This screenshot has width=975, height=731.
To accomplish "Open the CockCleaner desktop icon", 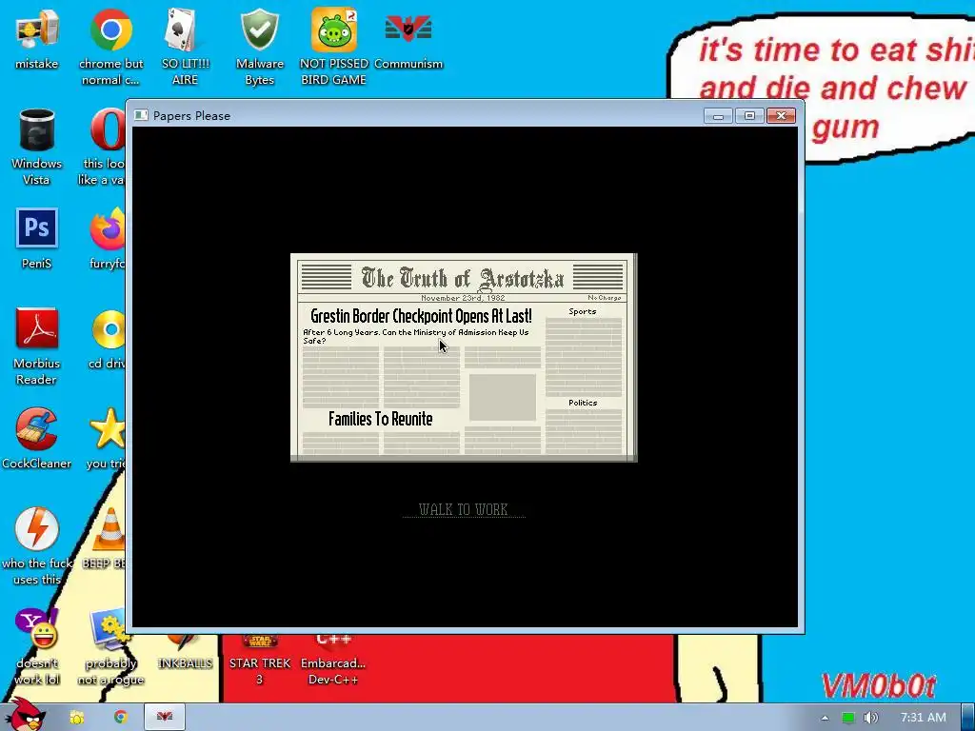I will pos(37,438).
